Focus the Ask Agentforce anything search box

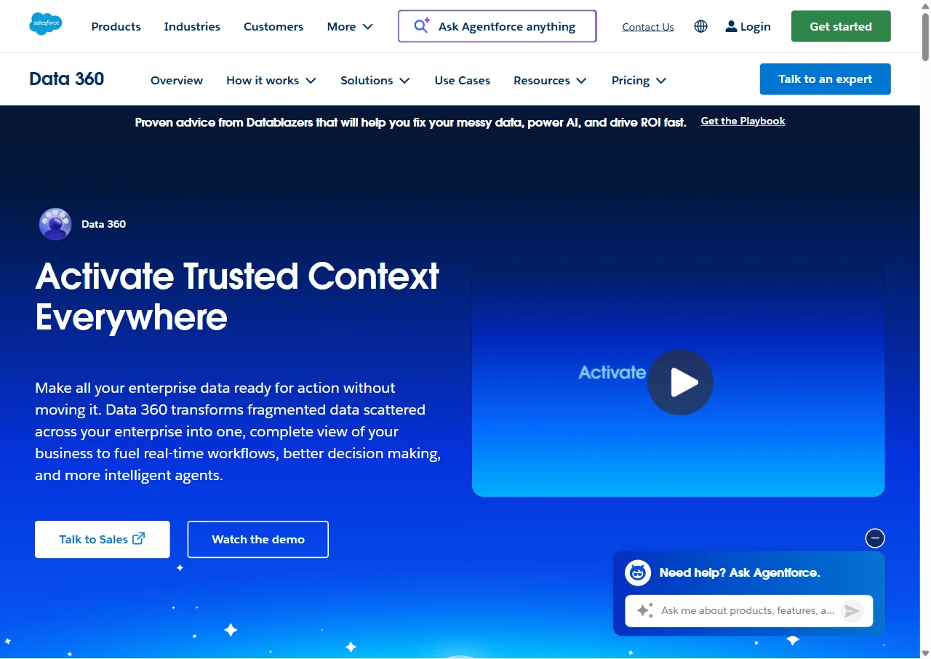click(498, 26)
